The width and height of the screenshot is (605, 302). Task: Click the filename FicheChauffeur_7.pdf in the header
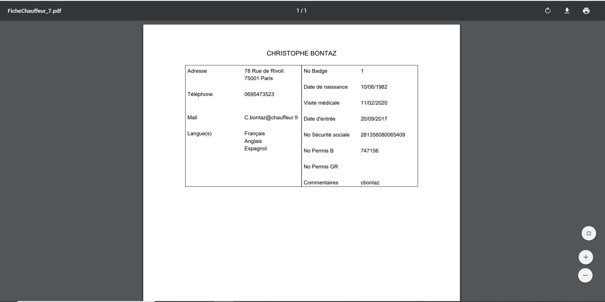(x=34, y=11)
